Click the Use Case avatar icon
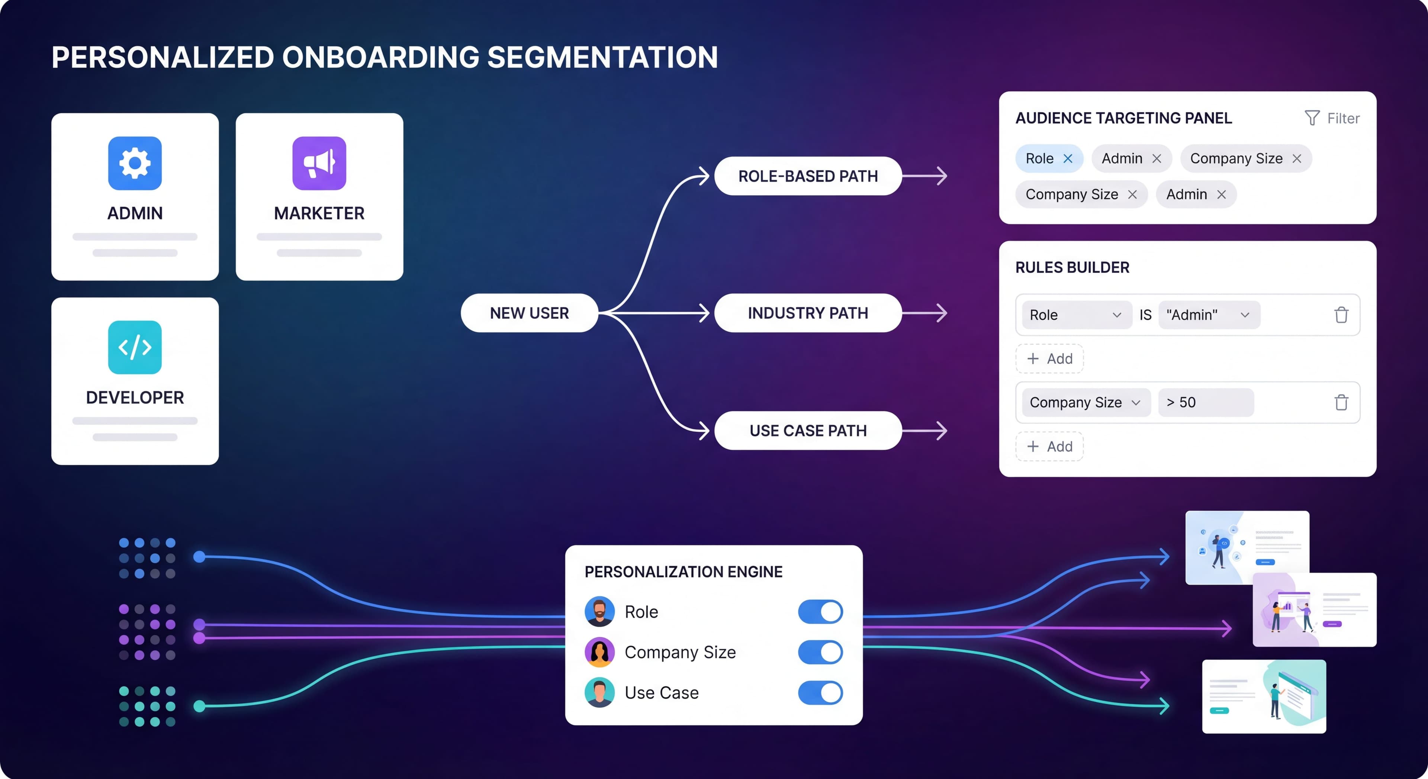Screen dimensions: 1428x779 pos(600,692)
